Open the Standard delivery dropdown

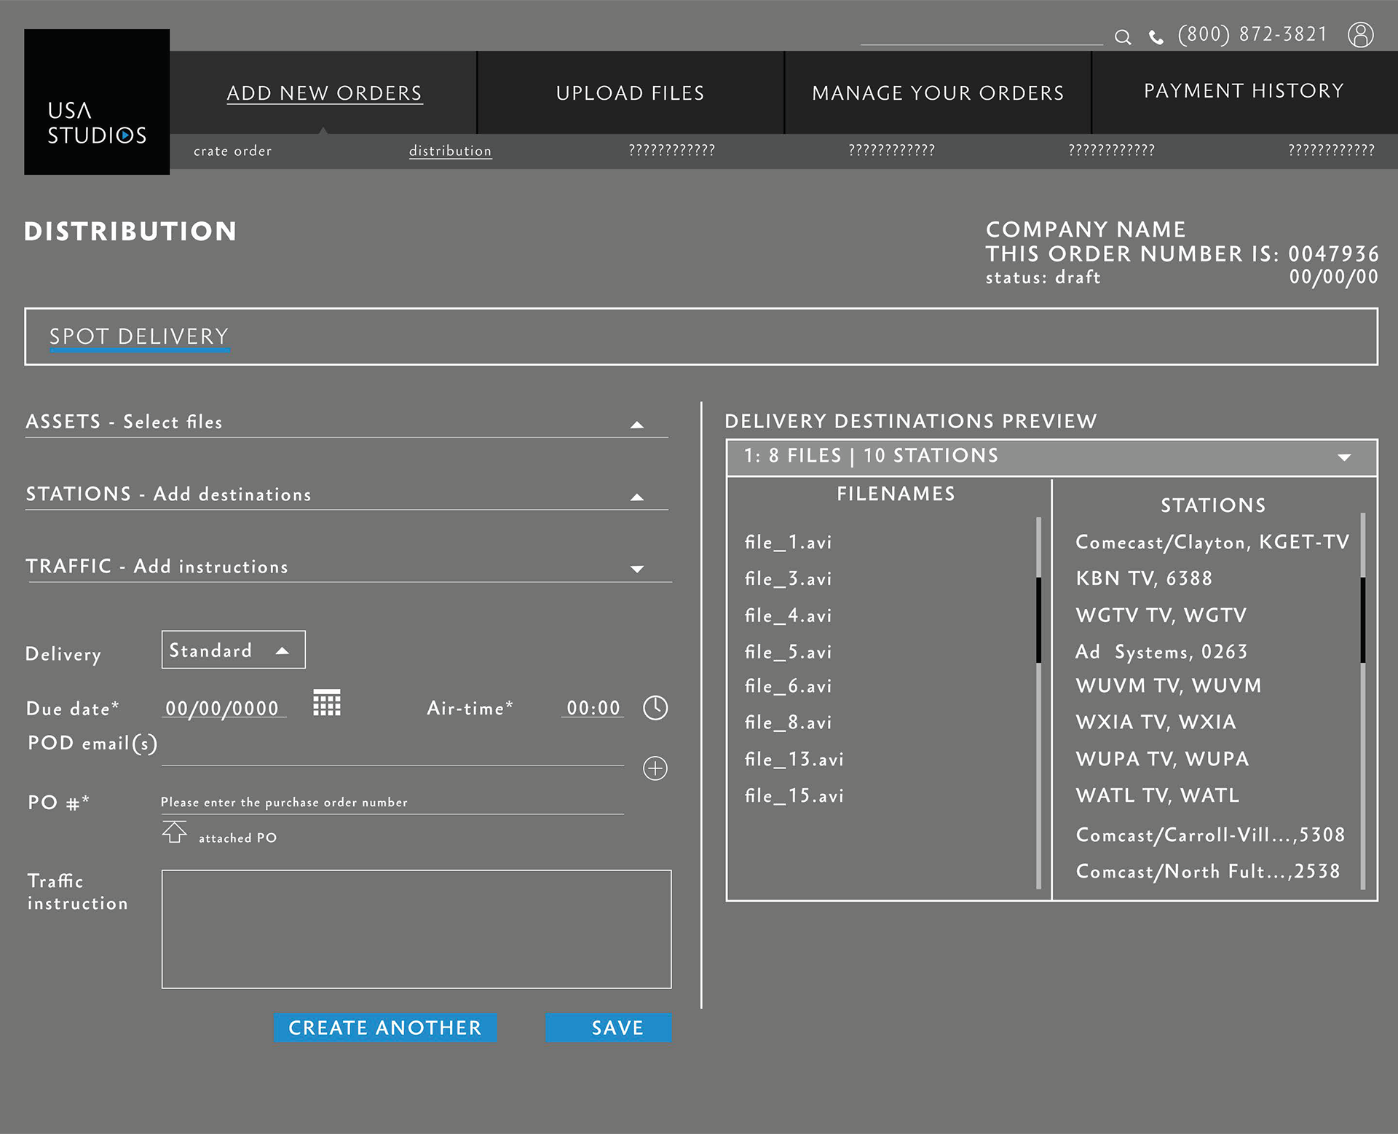coord(233,650)
